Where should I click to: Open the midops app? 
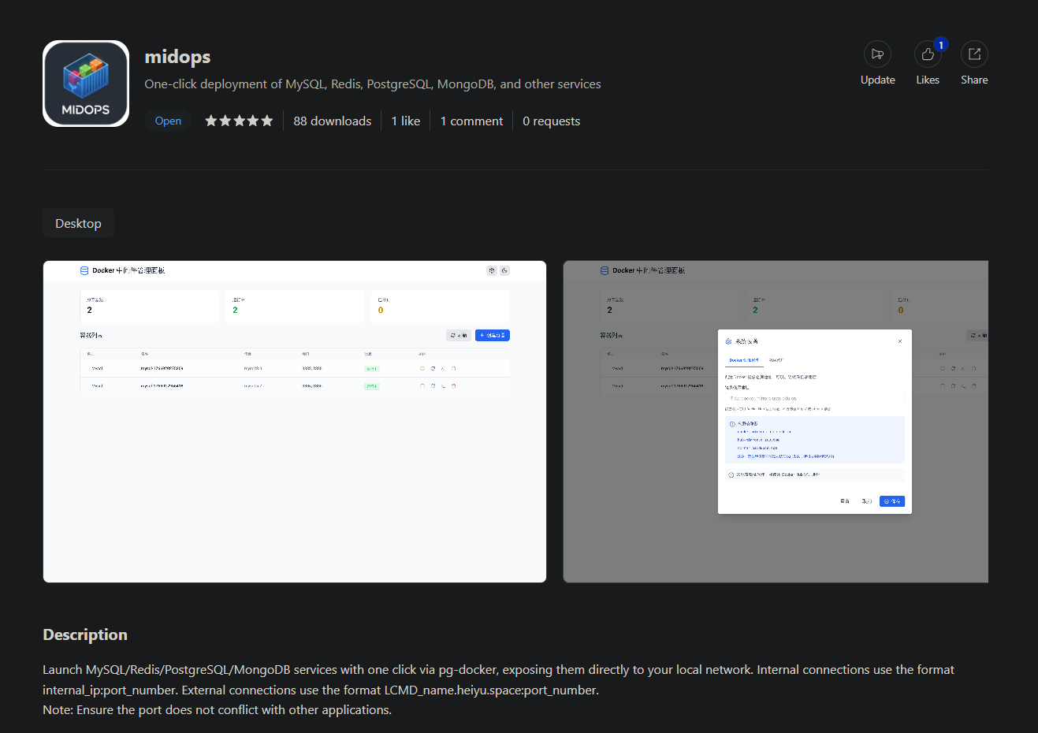[168, 121]
